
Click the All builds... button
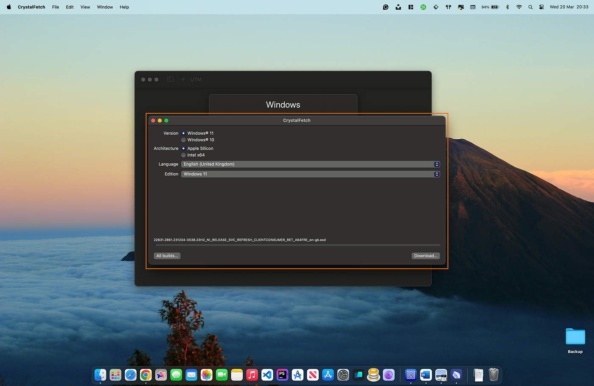167,256
